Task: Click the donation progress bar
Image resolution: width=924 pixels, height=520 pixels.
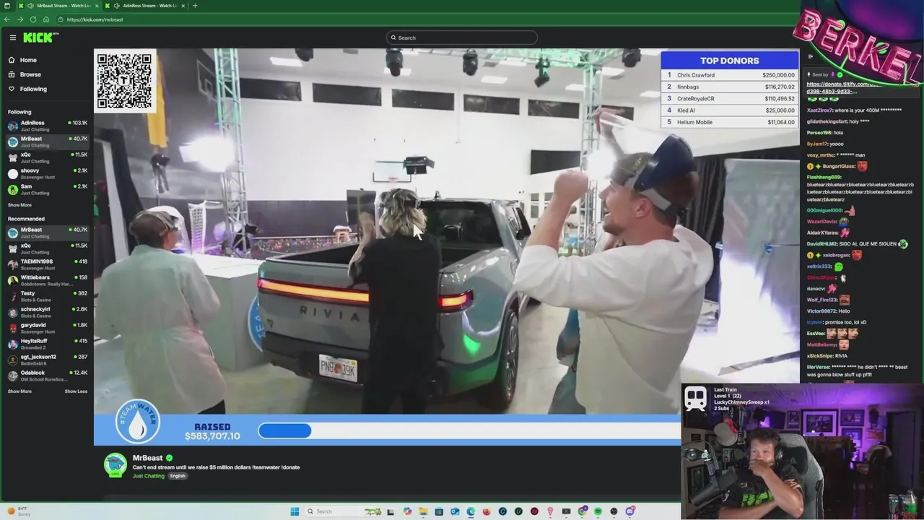Action: click(x=469, y=430)
